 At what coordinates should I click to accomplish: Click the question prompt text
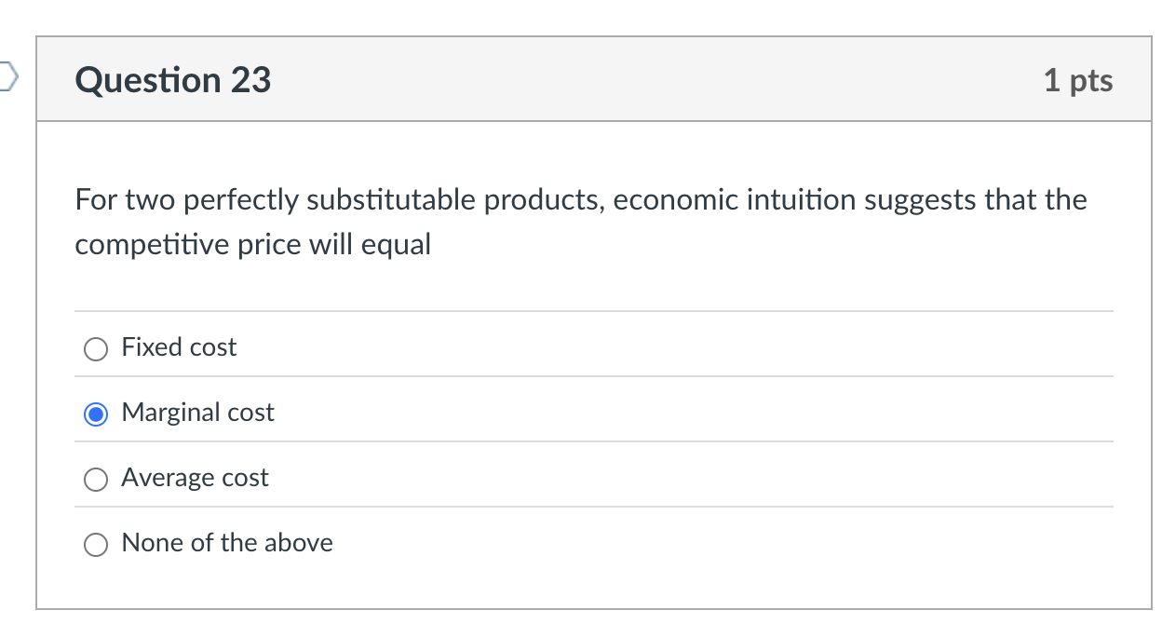coord(577,221)
